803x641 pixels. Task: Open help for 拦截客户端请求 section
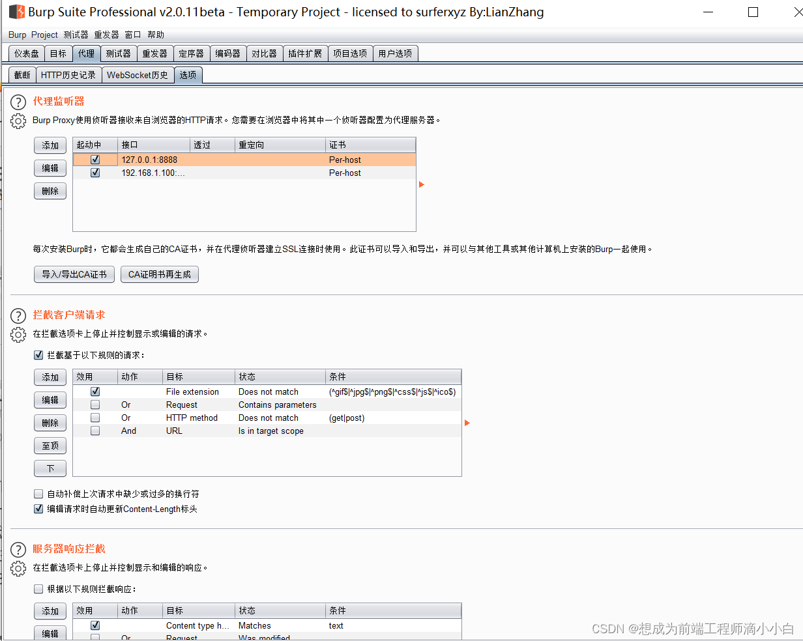pos(18,316)
